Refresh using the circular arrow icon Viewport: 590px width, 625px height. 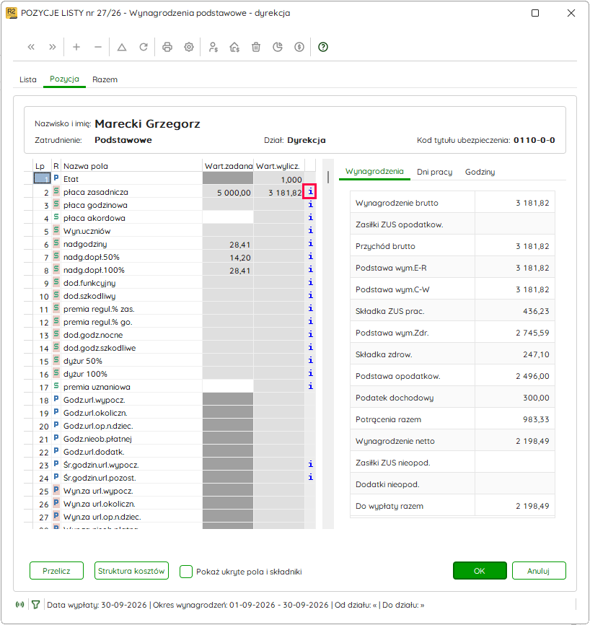[144, 47]
